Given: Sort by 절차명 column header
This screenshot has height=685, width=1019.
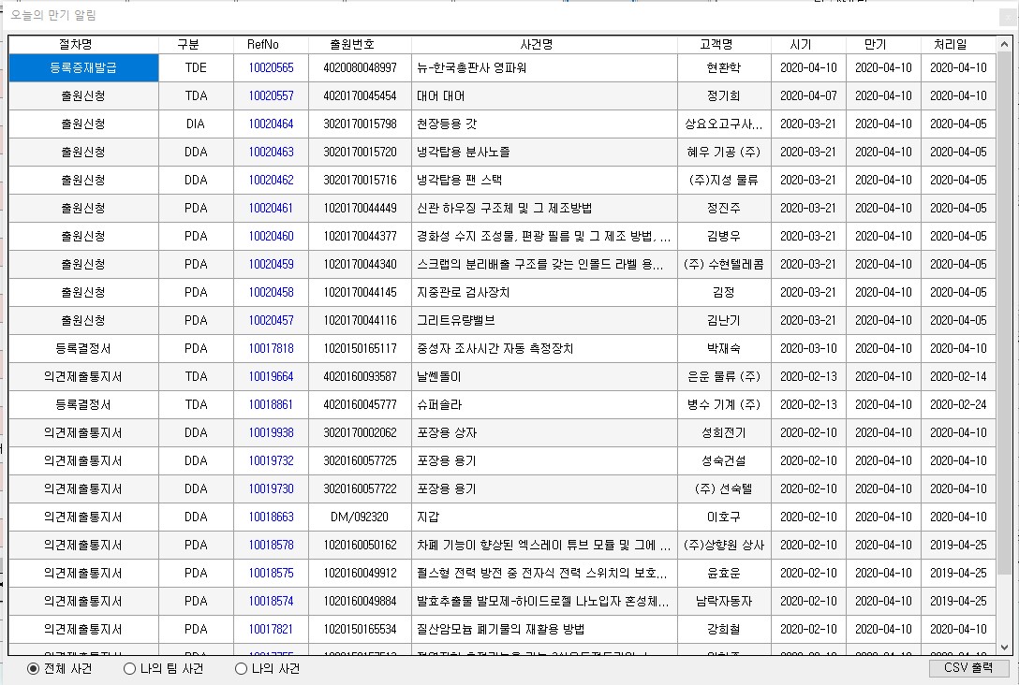Looking at the screenshot, I should pyautogui.click(x=75, y=44).
